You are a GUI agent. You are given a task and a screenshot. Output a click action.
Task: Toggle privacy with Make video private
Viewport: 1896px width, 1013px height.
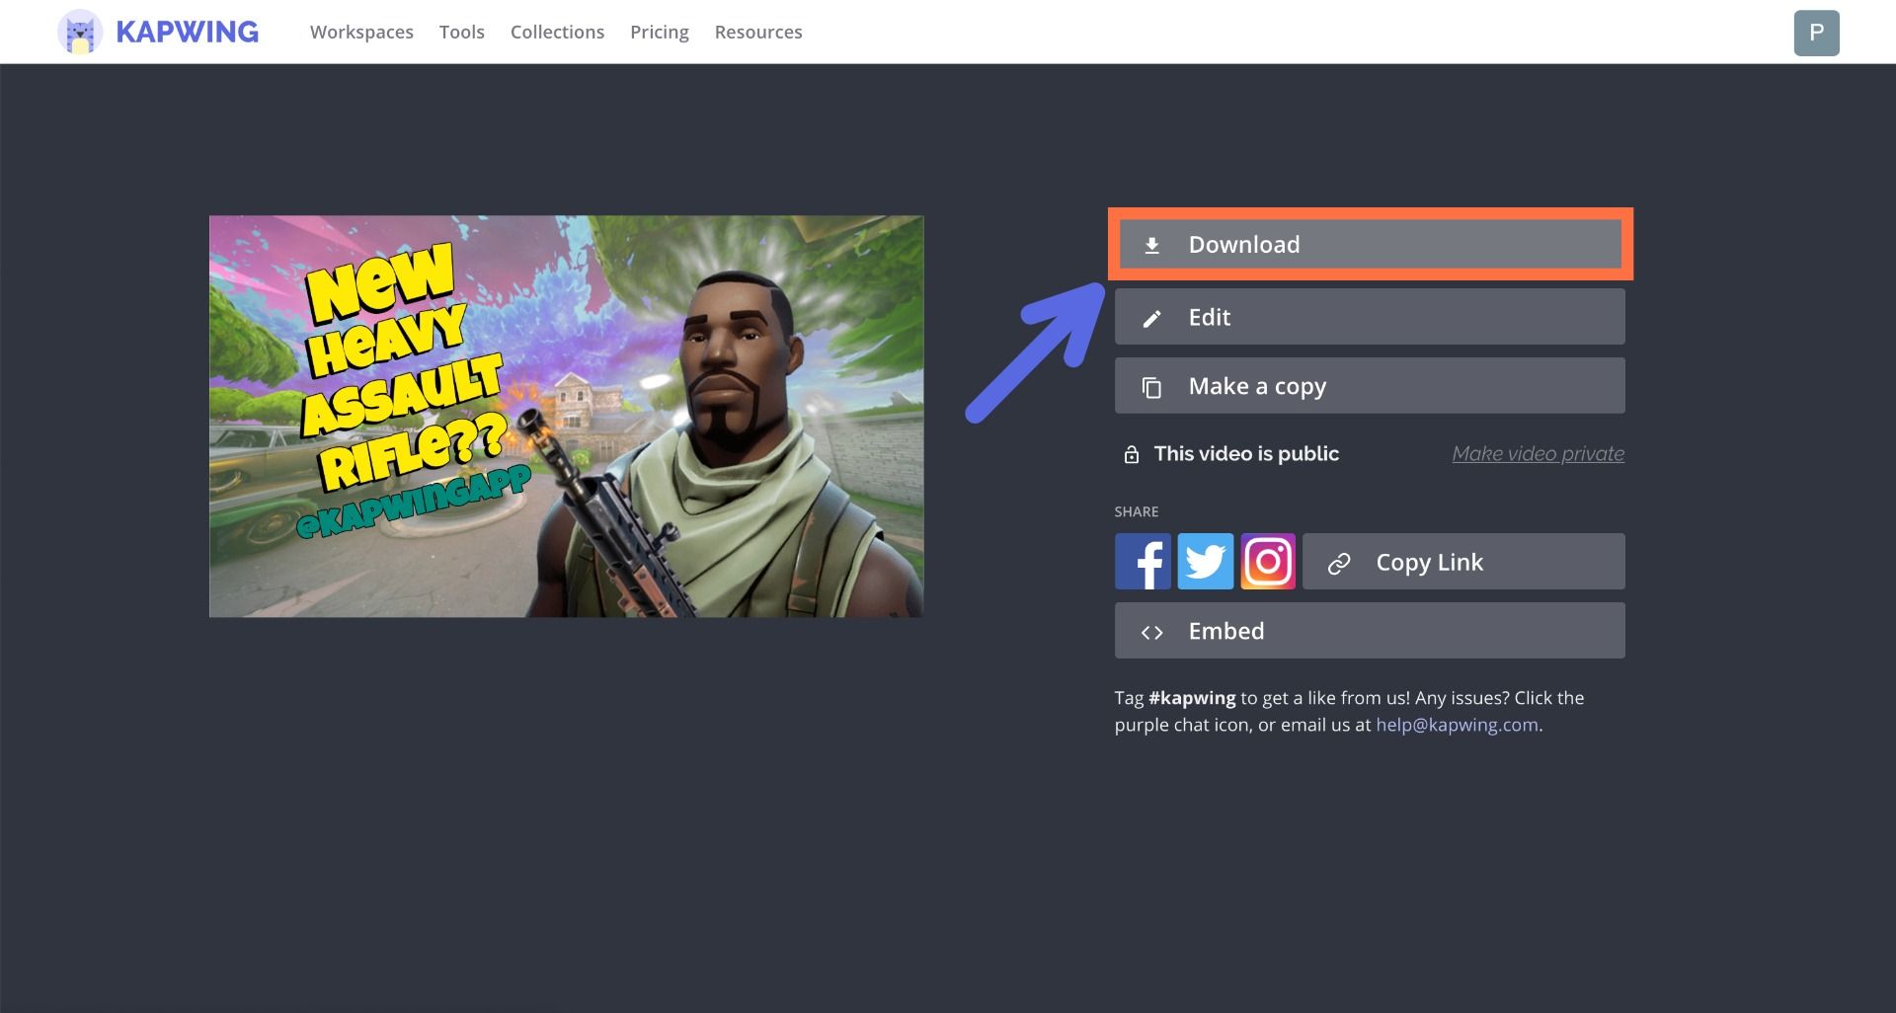(x=1538, y=454)
